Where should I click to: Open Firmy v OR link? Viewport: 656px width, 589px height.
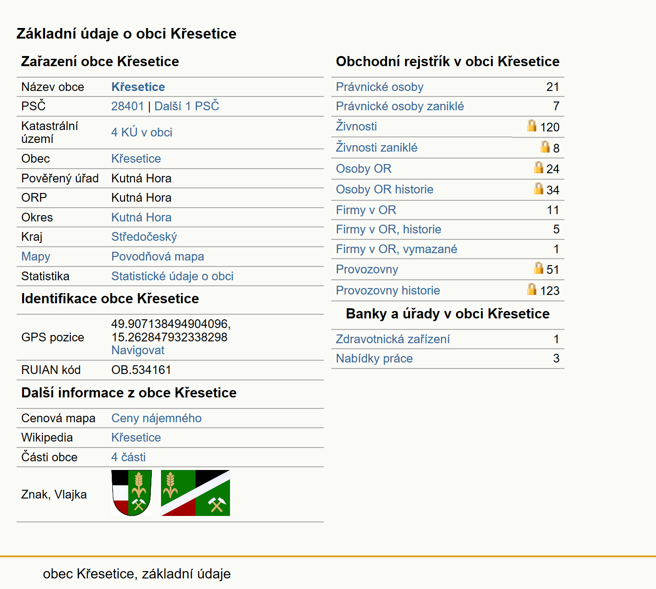[366, 210]
